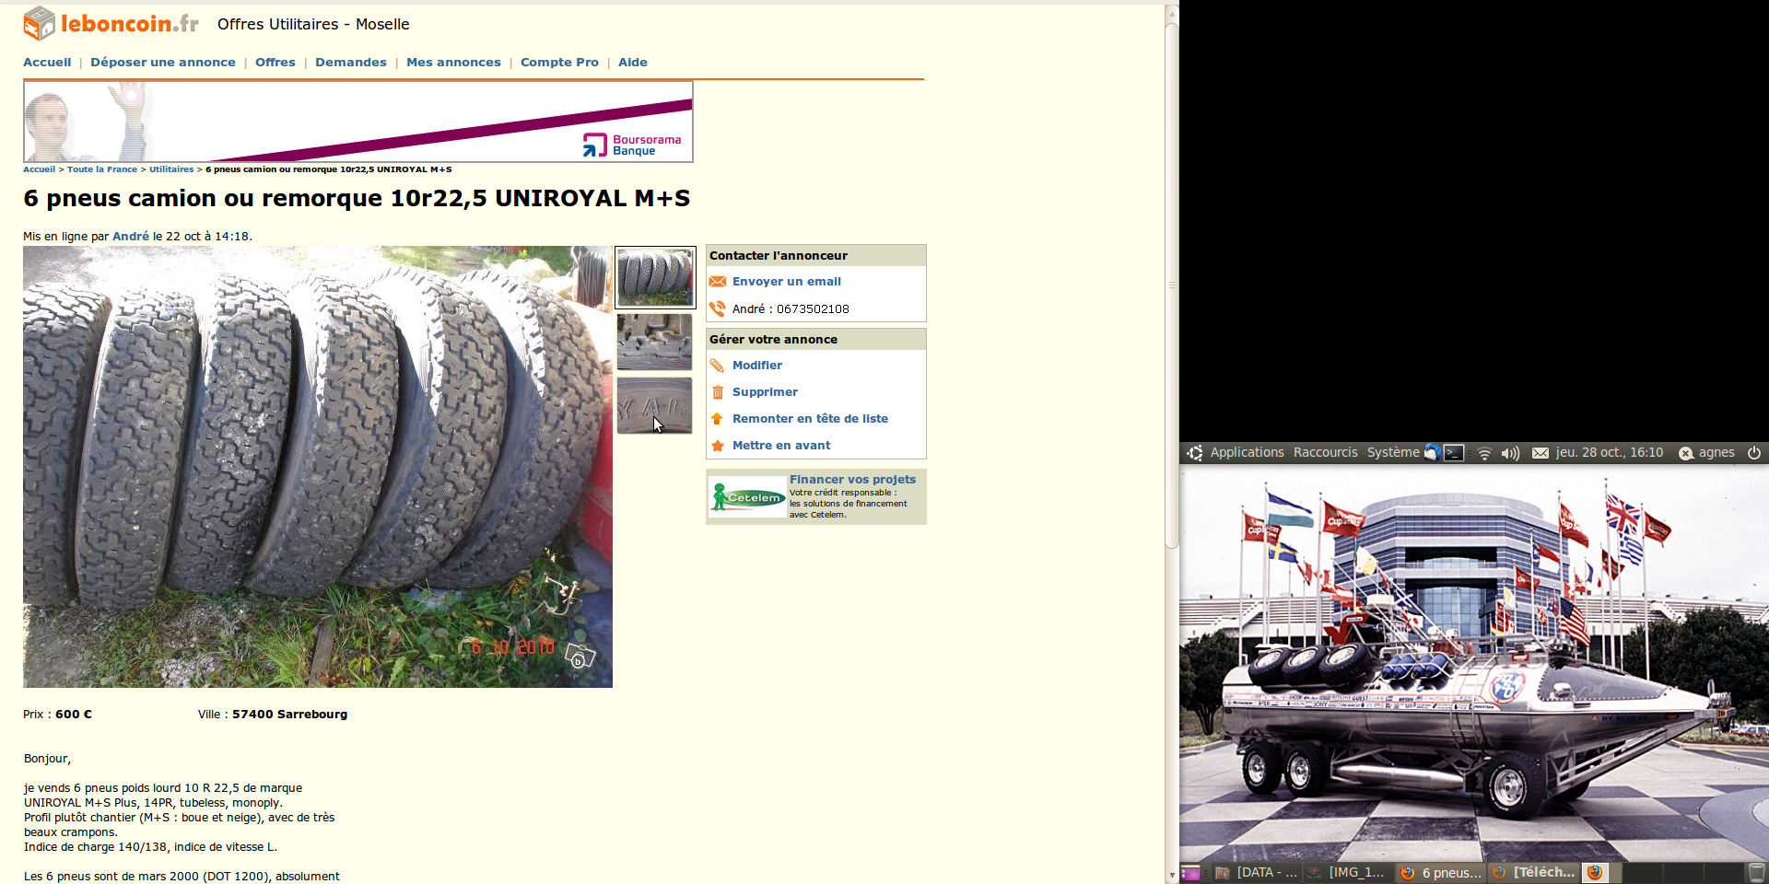Image resolution: width=1769 pixels, height=884 pixels.
Task: Open the Applications menu
Action: pyautogui.click(x=1246, y=452)
